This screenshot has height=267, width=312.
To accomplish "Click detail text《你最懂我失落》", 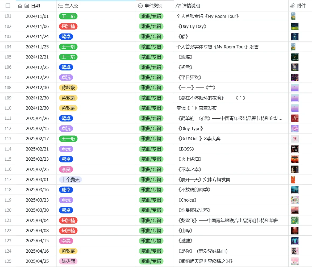I will click(x=194, y=210).
